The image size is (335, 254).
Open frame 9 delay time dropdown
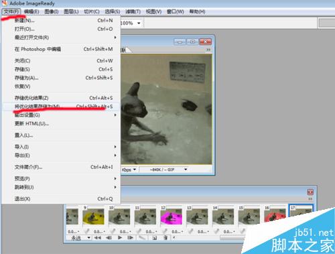click(x=99, y=232)
